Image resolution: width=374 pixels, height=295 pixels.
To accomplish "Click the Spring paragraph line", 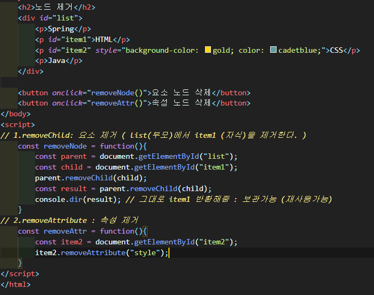I will (x=63, y=29).
